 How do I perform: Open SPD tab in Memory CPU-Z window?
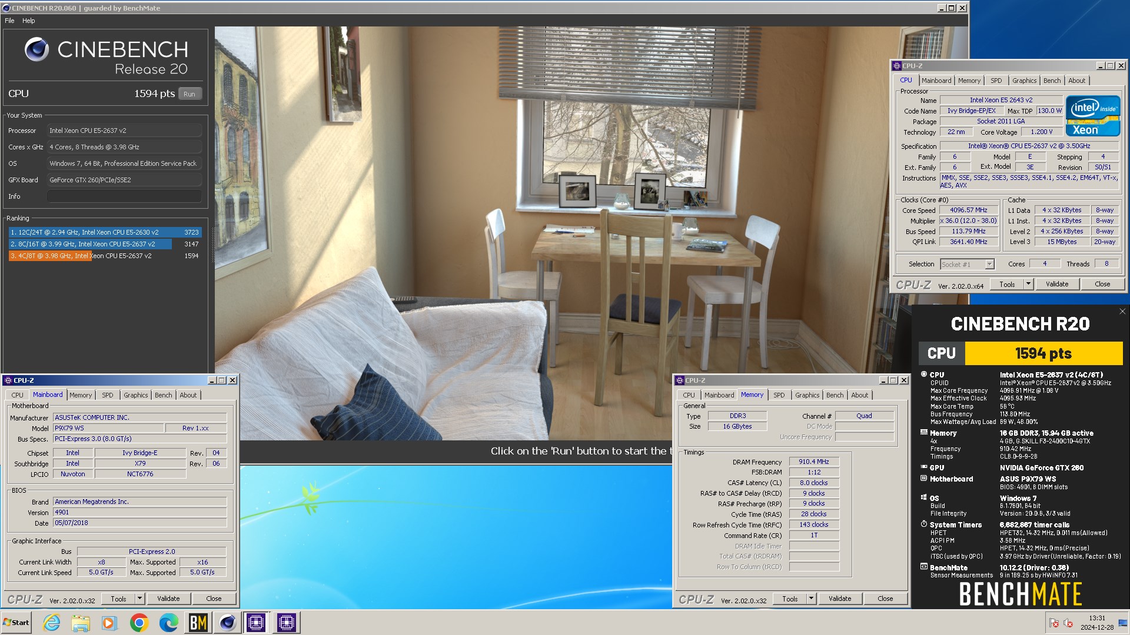[x=779, y=395]
